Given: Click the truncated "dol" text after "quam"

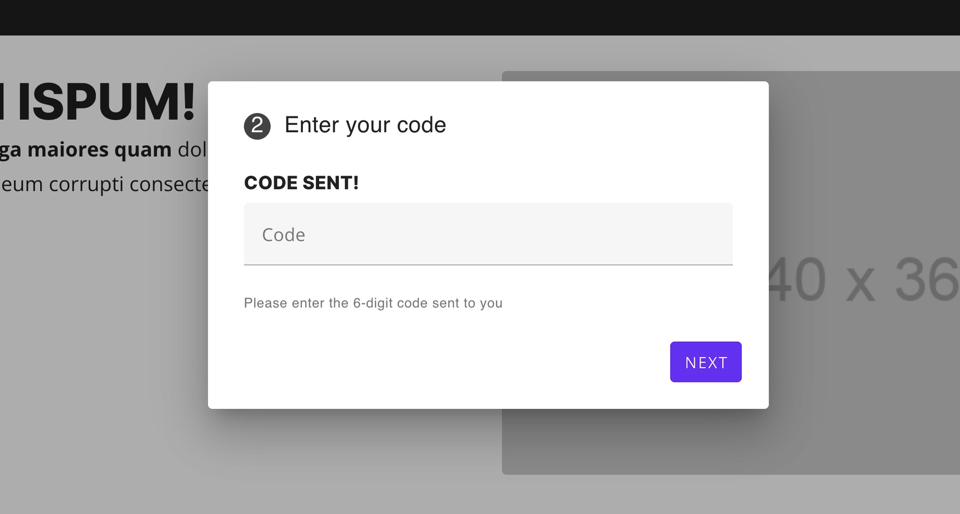Looking at the screenshot, I should click(x=192, y=150).
